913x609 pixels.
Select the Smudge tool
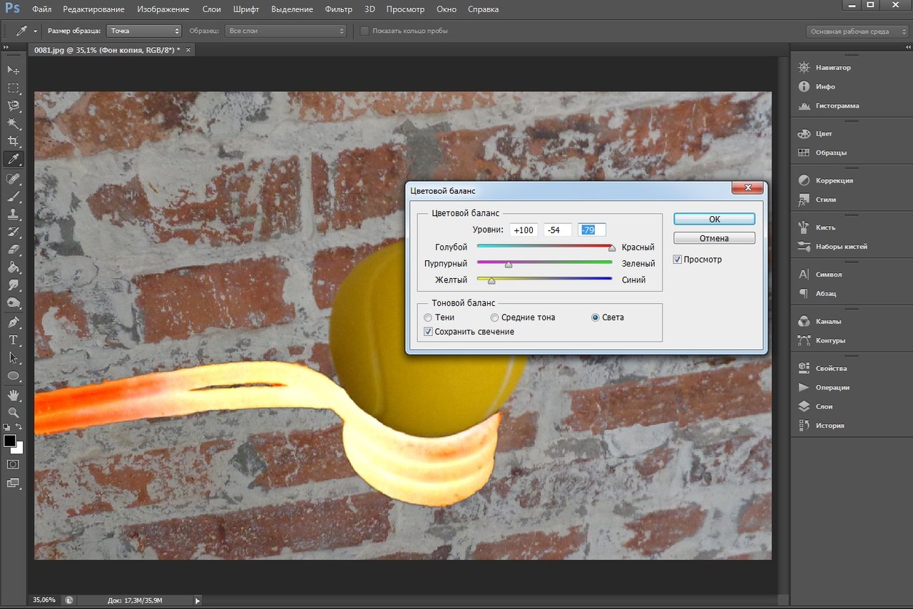pos(14,285)
